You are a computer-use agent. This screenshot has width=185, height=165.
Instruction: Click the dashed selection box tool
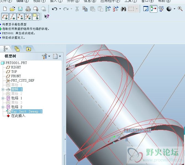[x=131, y=9]
